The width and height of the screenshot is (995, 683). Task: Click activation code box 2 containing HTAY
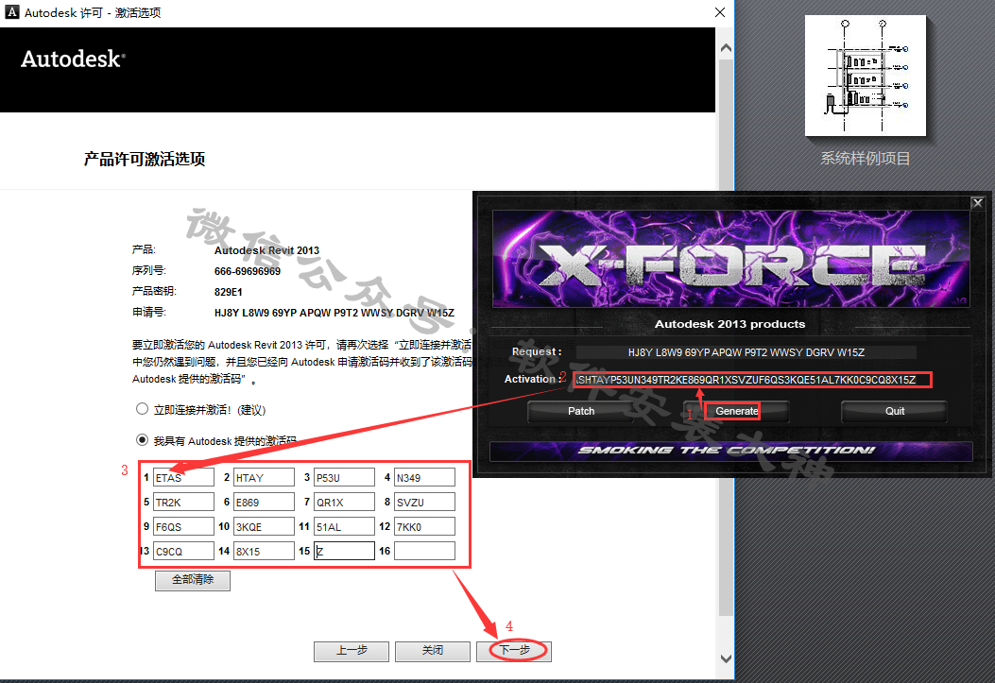pos(264,477)
